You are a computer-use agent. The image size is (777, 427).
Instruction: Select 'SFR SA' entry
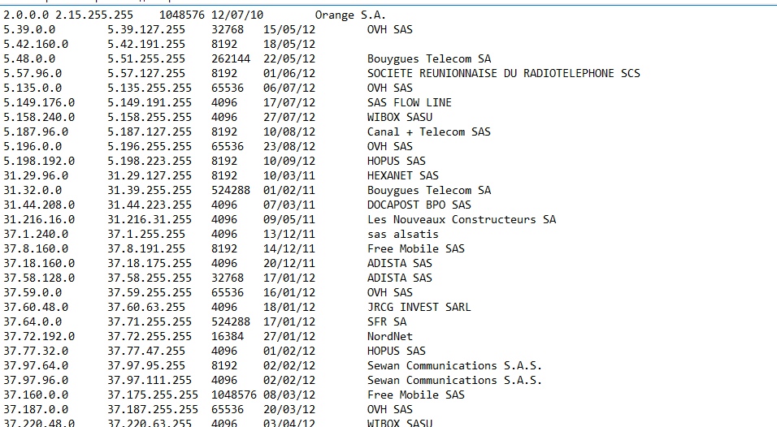pos(387,321)
